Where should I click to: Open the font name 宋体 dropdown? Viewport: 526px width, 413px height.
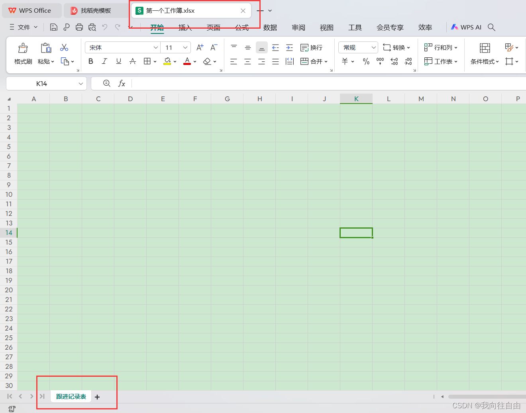tap(155, 47)
